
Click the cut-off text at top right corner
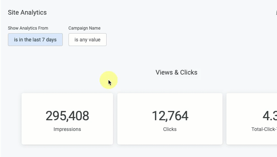276,12
